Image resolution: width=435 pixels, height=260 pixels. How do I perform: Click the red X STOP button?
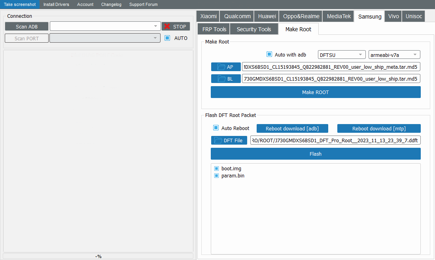[176, 26]
